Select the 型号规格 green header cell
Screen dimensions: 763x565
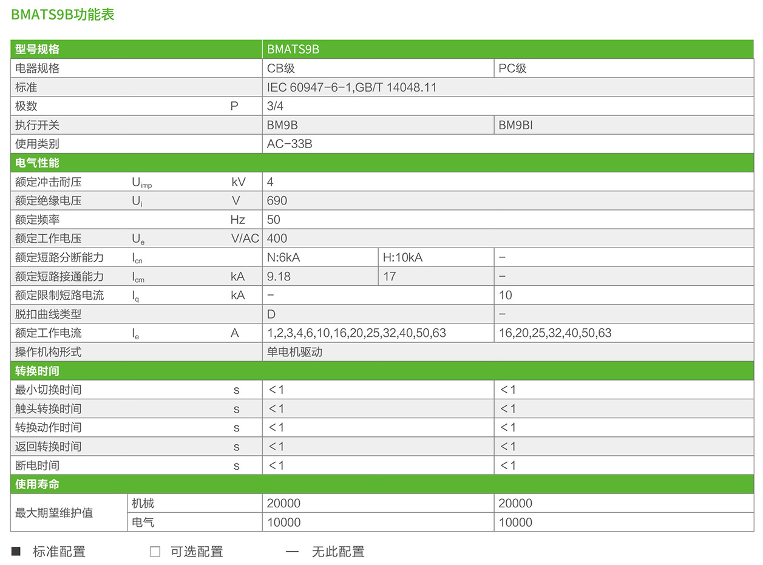pyautogui.click(x=37, y=50)
